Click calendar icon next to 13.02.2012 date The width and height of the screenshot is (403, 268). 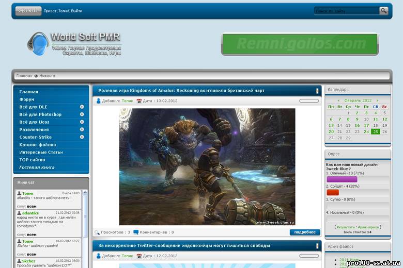tap(139, 101)
